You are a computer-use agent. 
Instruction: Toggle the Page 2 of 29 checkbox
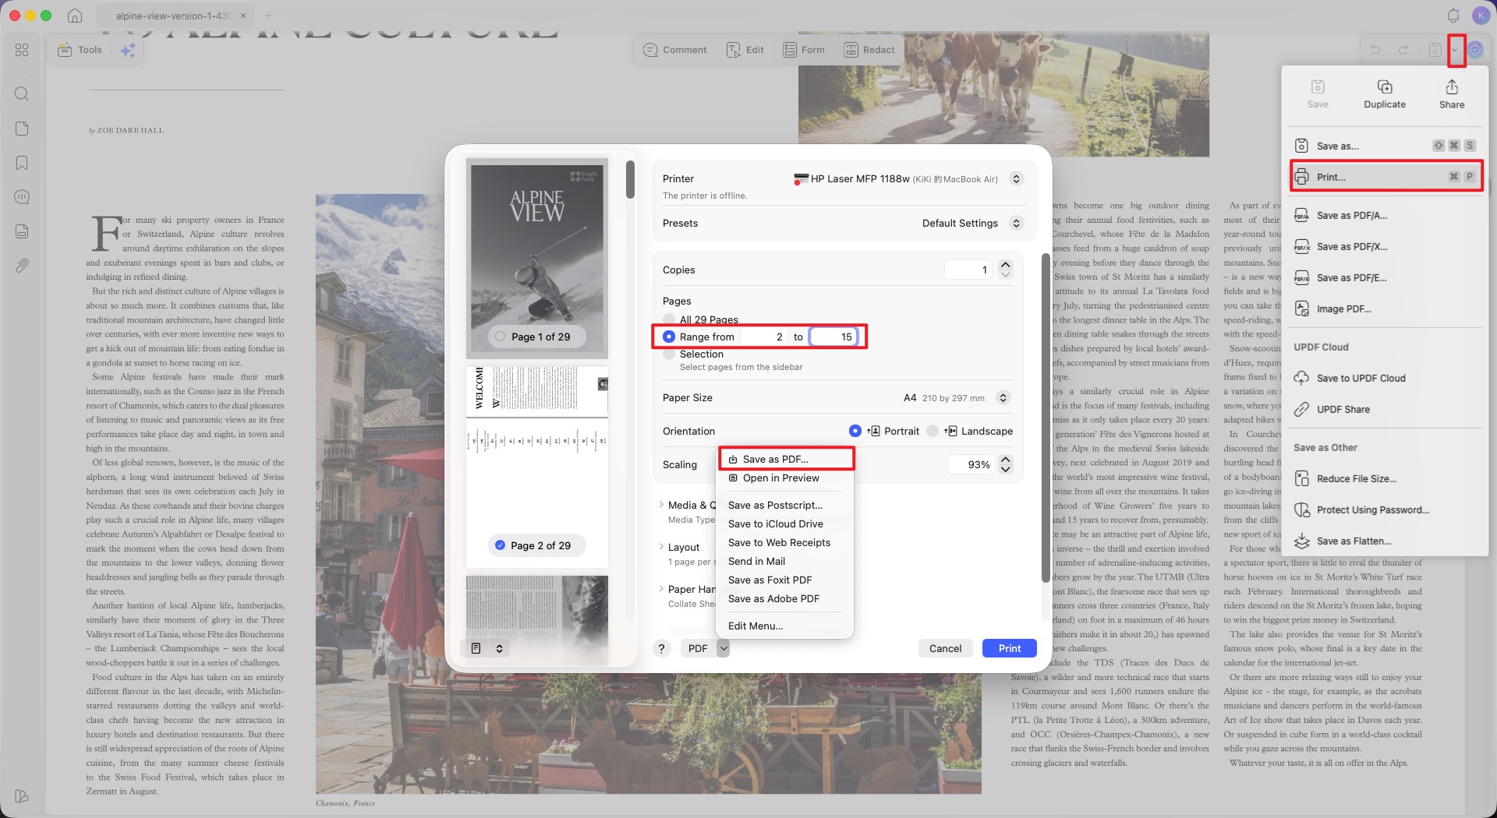coord(501,546)
